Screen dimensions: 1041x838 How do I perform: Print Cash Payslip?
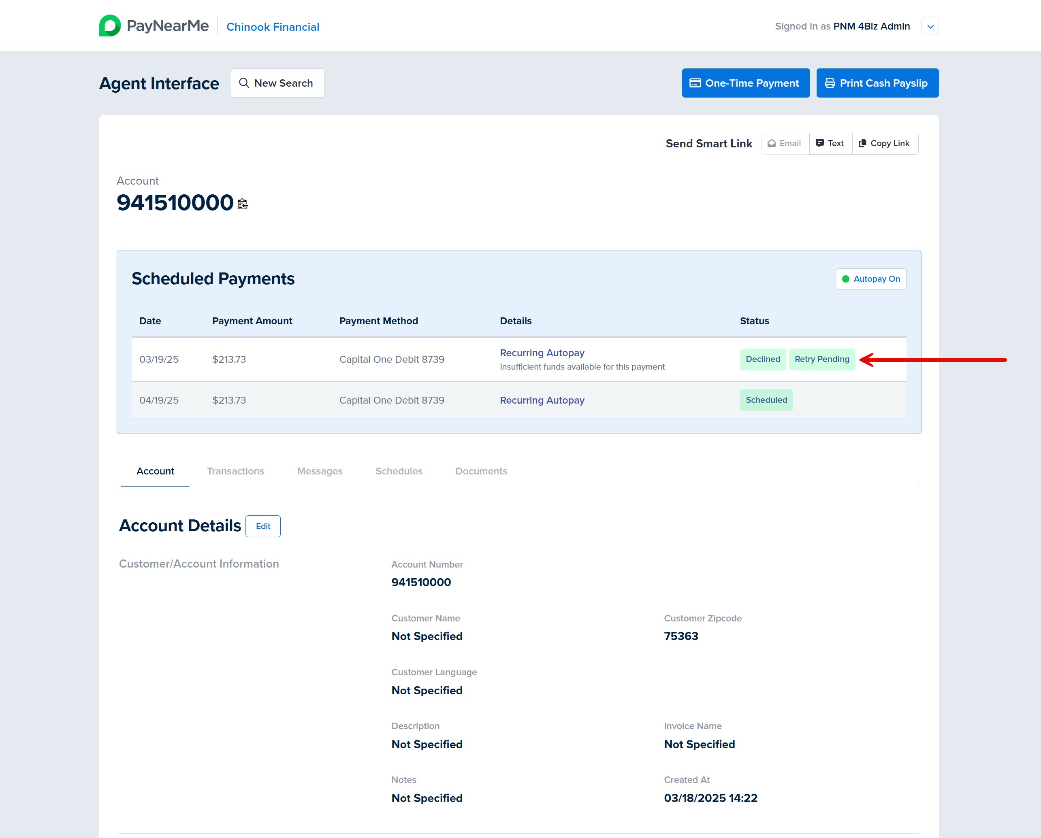877,83
